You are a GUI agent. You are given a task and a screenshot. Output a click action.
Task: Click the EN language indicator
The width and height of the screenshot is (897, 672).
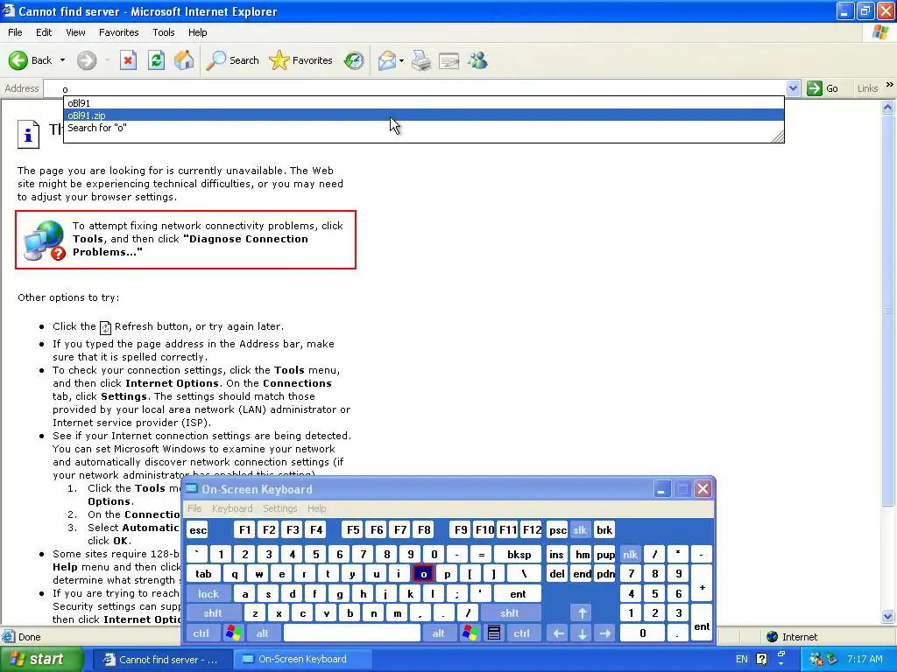click(x=741, y=659)
